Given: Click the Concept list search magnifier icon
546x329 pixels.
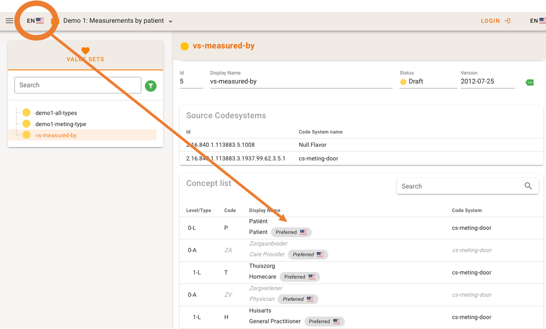Looking at the screenshot, I should click(x=528, y=186).
